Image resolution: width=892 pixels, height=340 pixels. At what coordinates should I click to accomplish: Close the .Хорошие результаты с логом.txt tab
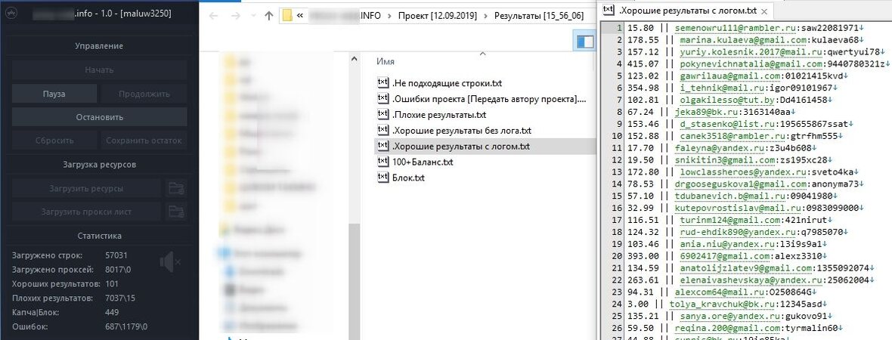pyautogui.click(x=763, y=11)
